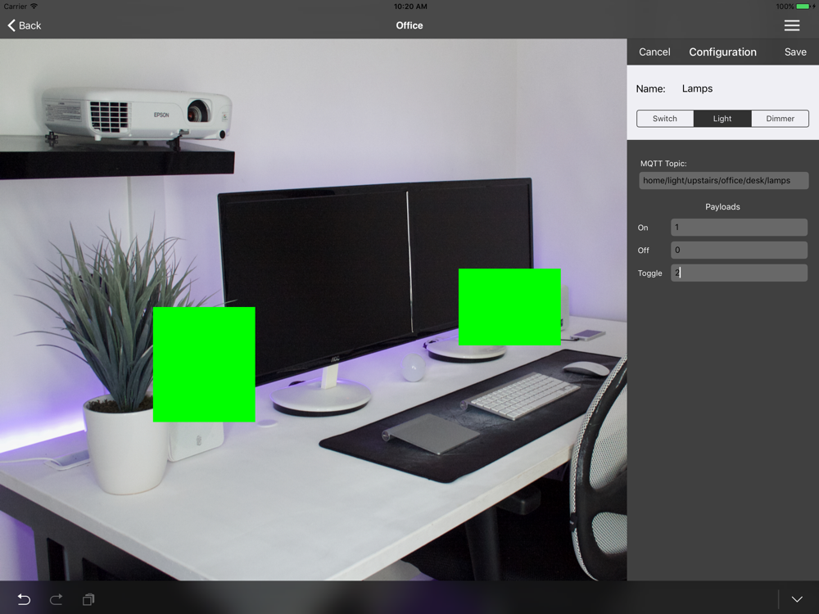
Task: Collapse the bottom toolbar with the down chevron
Action: pyautogui.click(x=797, y=600)
